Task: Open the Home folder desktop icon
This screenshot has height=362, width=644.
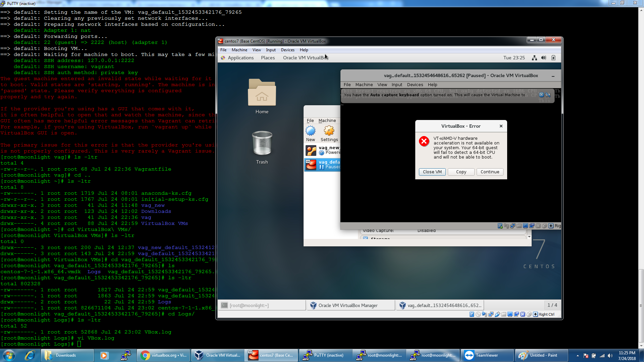Action: tap(262, 97)
